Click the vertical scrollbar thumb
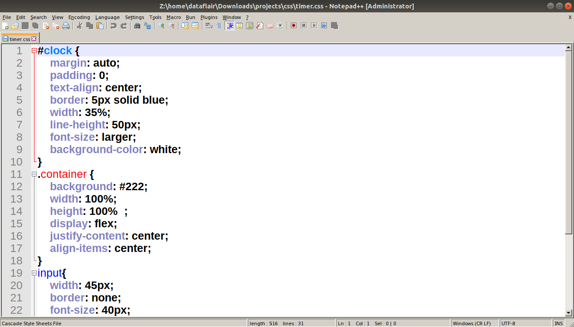Screen dimensions: 574x327 (x=569, y=143)
